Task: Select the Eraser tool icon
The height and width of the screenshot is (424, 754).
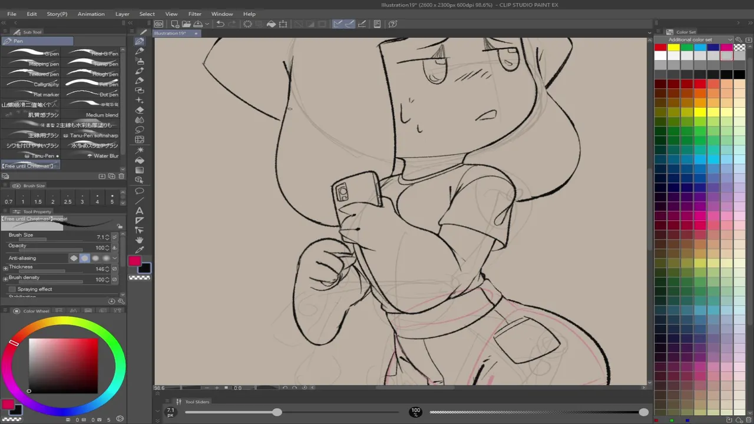Action: 140,110
